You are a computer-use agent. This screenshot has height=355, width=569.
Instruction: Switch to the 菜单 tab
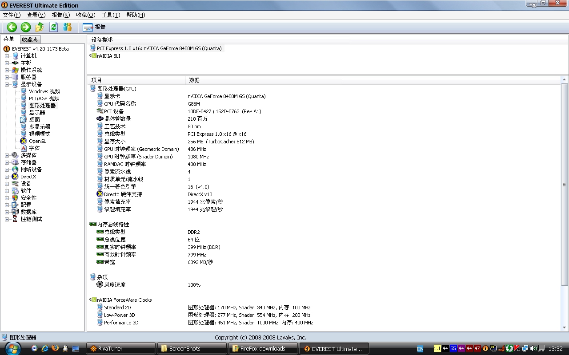(9, 39)
